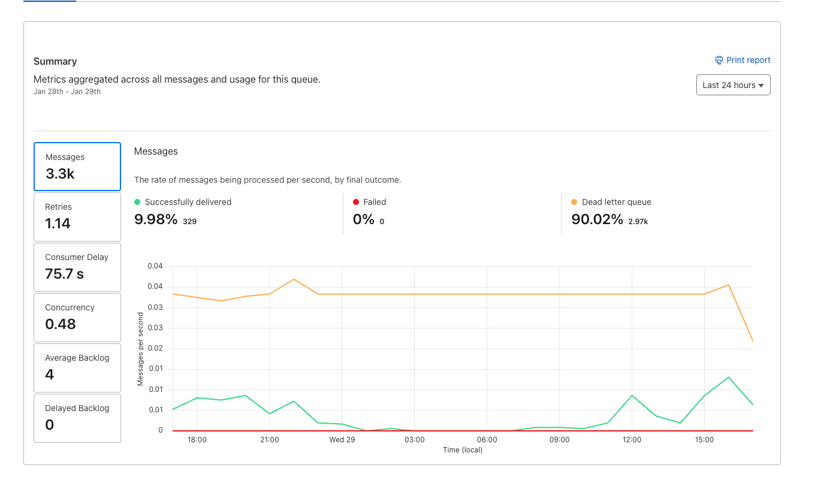Open the Average Backlog panel
833x483 pixels.
[77, 367]
